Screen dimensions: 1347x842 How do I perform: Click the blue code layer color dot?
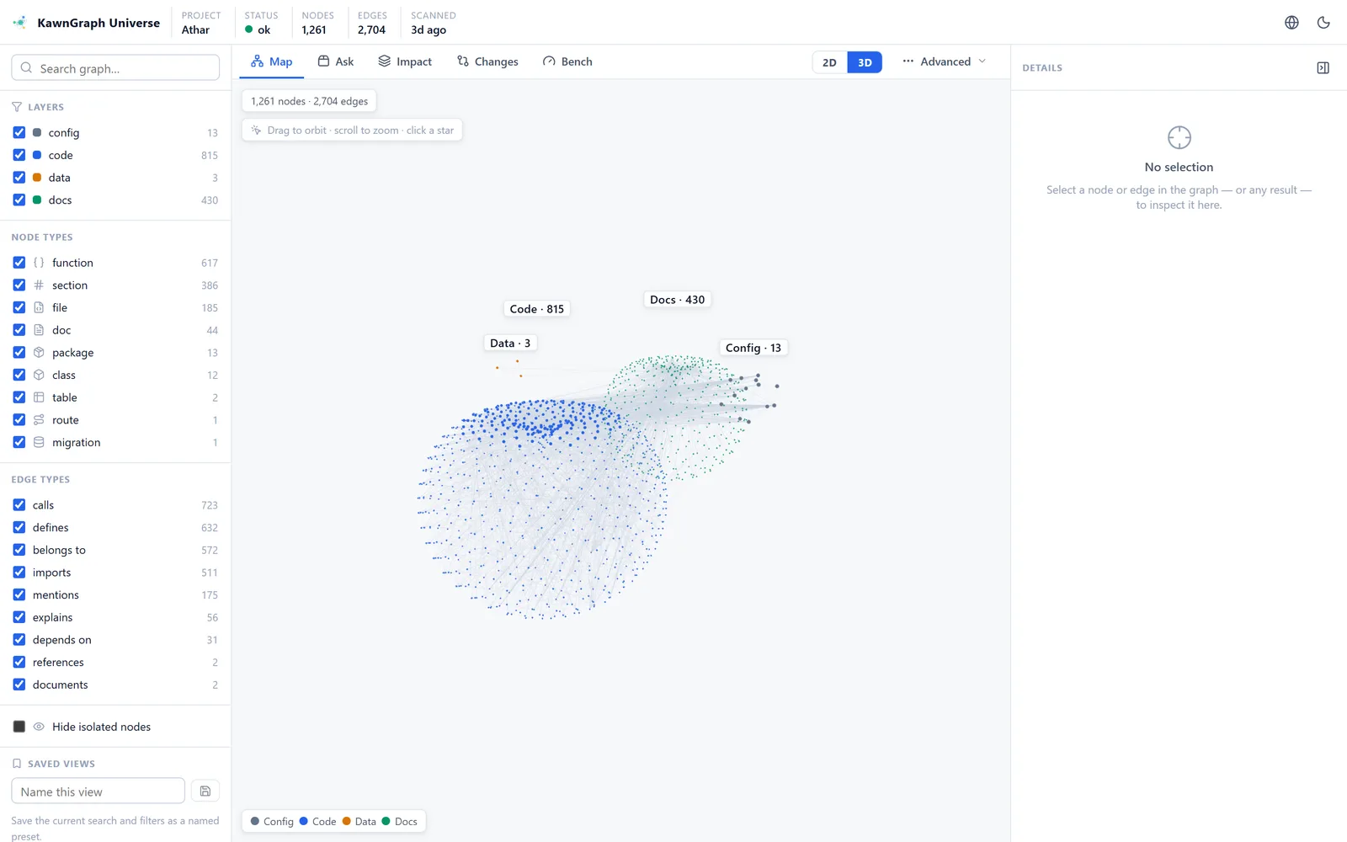(37, 155)
